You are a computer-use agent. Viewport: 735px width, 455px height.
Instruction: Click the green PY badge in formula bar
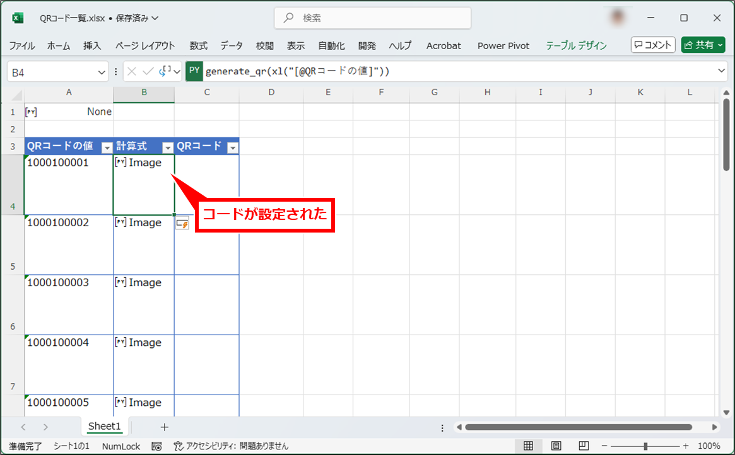pyautogui.click(x=194, y=71)
